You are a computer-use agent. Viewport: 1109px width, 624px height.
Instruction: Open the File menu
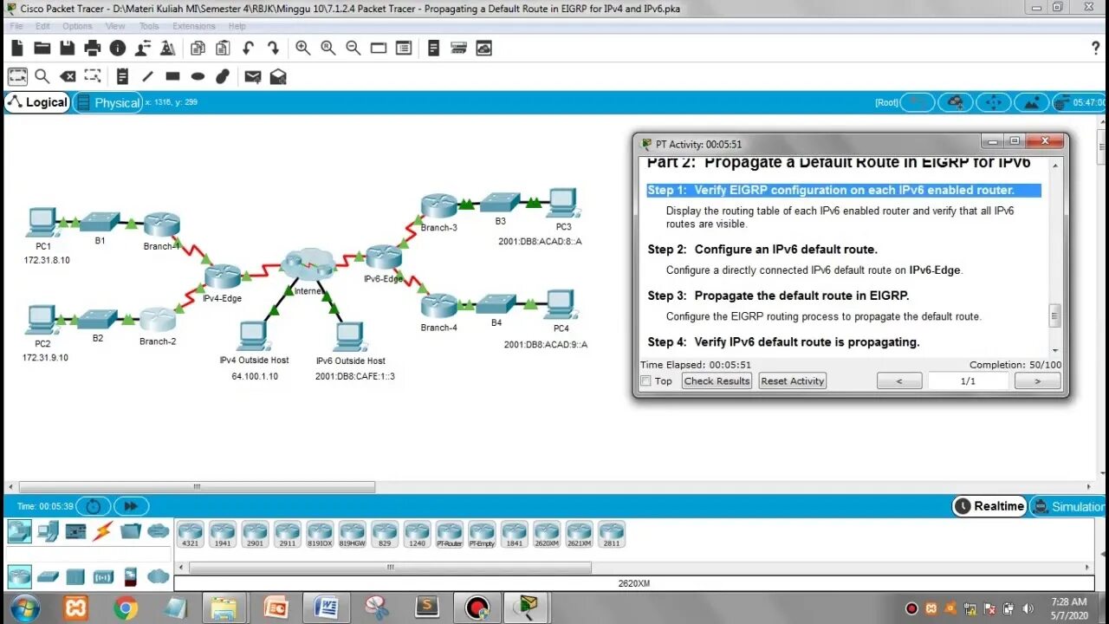pos(16,26)
